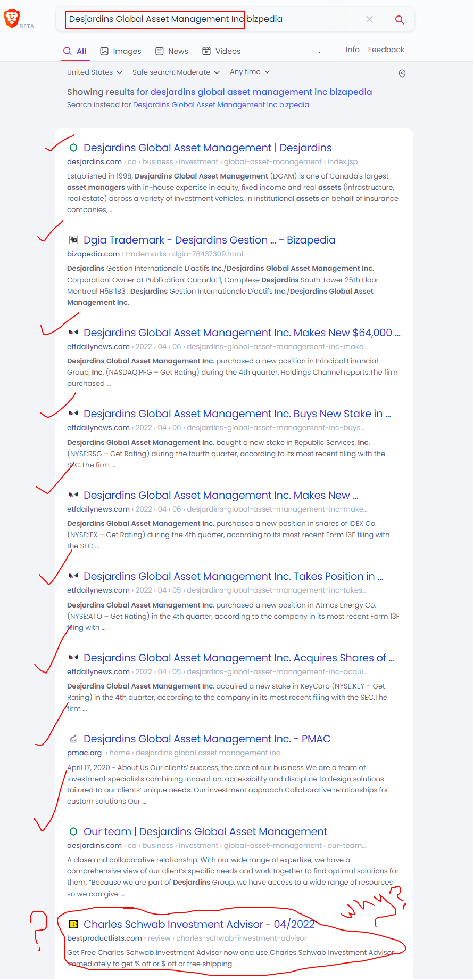Image resolution: width=473 pixels, height=979 pixels.
Task: Click 'Get Free Charles Schwab Investment Advisor' snippet
Action: [230, 958]
